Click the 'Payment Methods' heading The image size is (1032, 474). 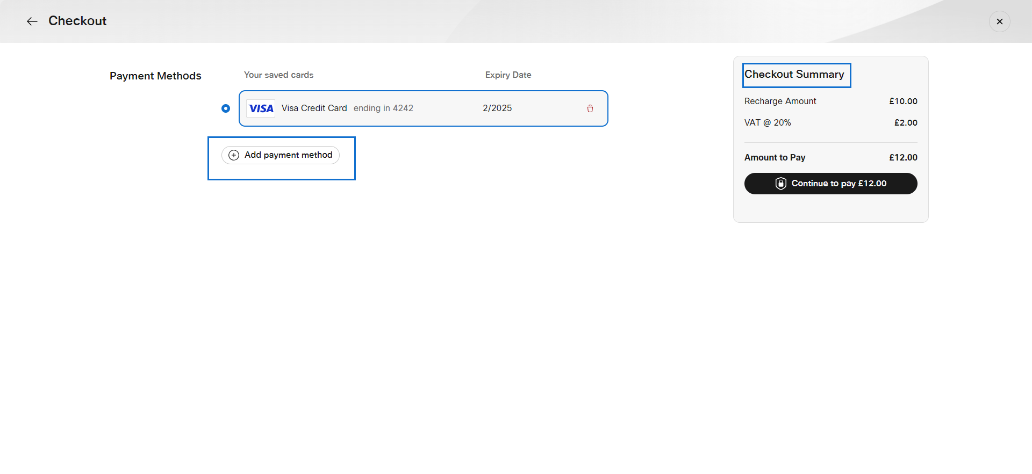coord(155,76)
